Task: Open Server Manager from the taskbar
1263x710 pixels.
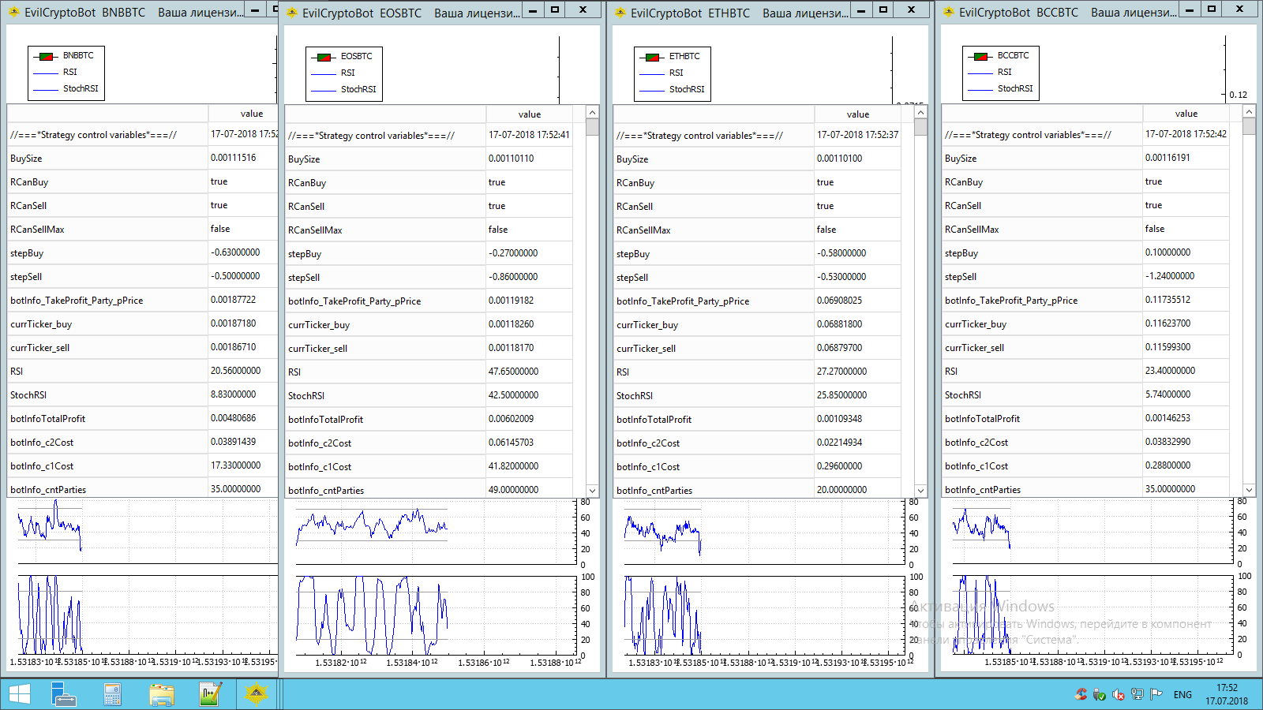Action: click(63, 694)
